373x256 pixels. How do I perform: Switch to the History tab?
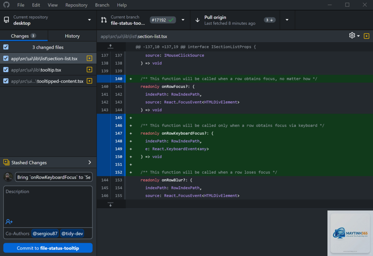pyautogui.click(x=72, y=36)
